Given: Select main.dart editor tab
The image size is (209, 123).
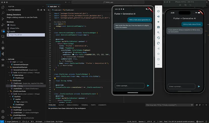Looking at the screenshot, I should click(x=53, y=6).
